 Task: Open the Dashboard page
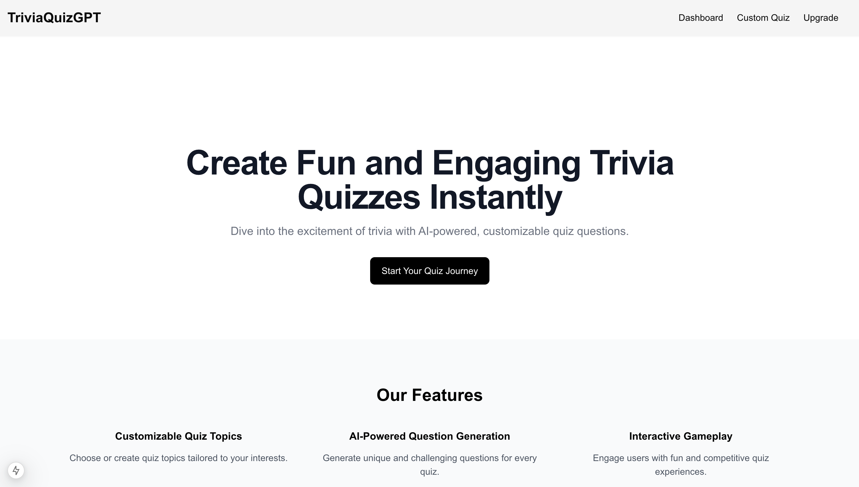[700, 18]
